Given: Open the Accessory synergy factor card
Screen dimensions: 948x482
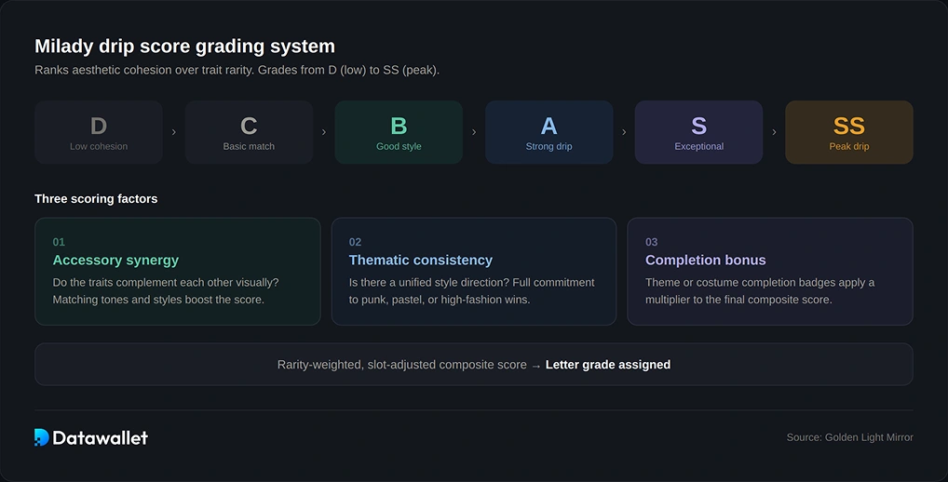Looking at the screenshot, I should click(178, 271).
